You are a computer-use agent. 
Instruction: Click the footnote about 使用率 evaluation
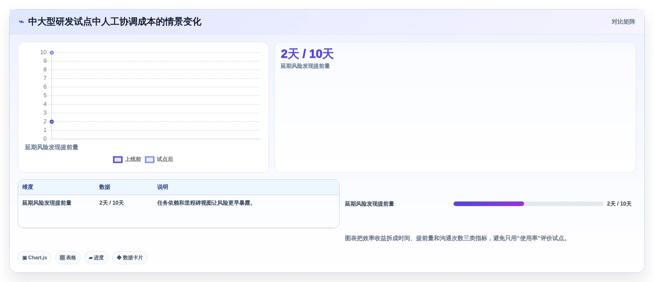tap(458, 238)
